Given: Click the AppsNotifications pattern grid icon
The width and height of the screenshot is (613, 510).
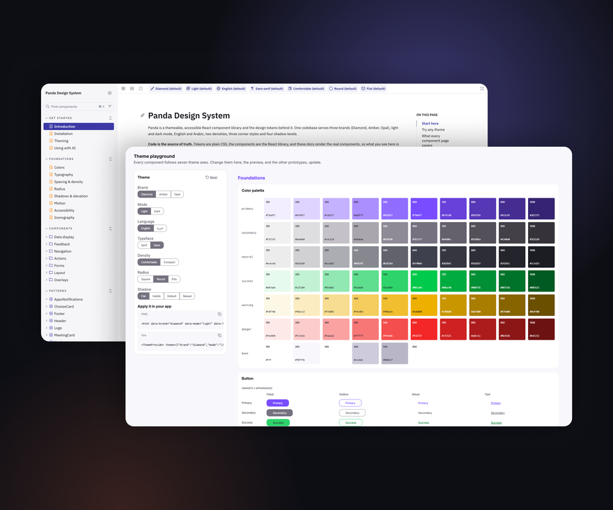Looking at the screenshot, I should (x=51, y=299).
